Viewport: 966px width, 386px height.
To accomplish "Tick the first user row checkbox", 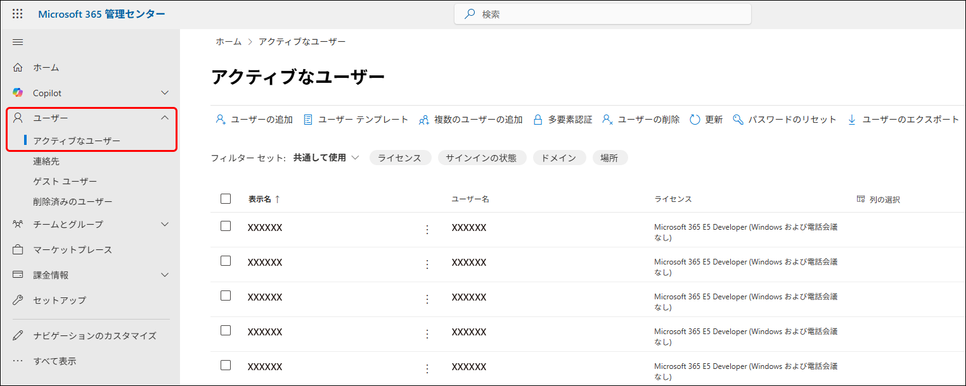I will pos(226,226).
